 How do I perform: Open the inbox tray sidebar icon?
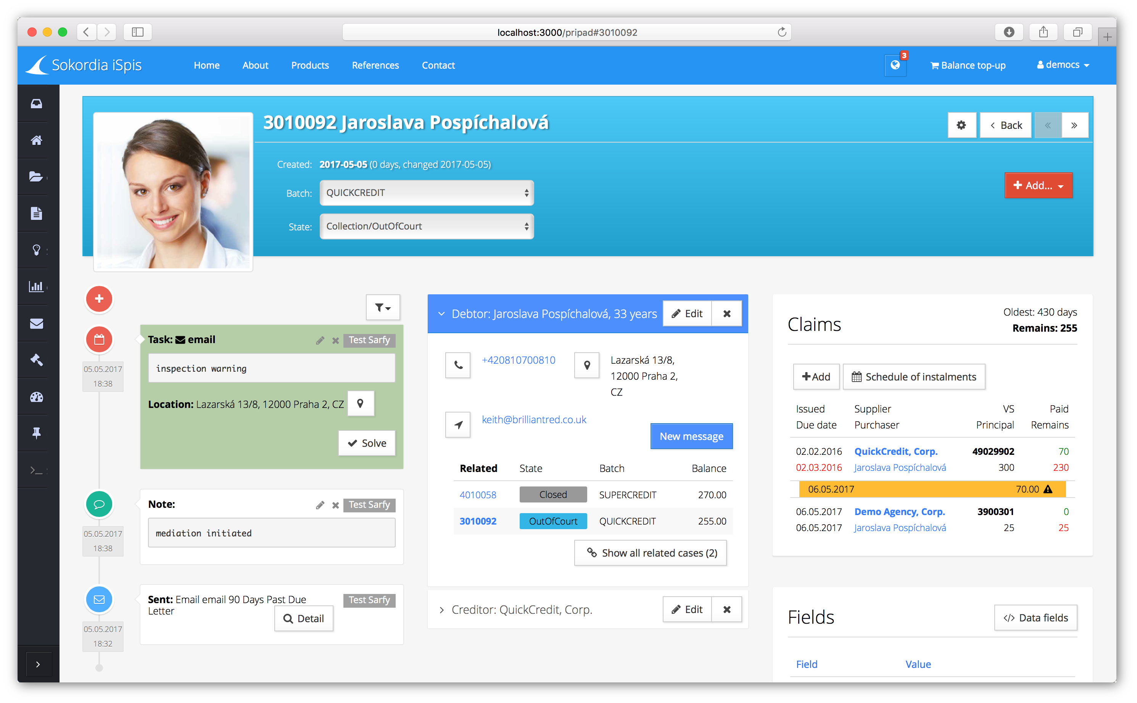tap(37, 103)
